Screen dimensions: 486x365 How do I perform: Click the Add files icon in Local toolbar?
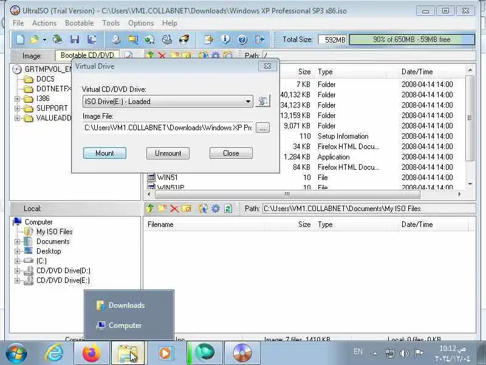pyautogui.click(x=204, y=209)
